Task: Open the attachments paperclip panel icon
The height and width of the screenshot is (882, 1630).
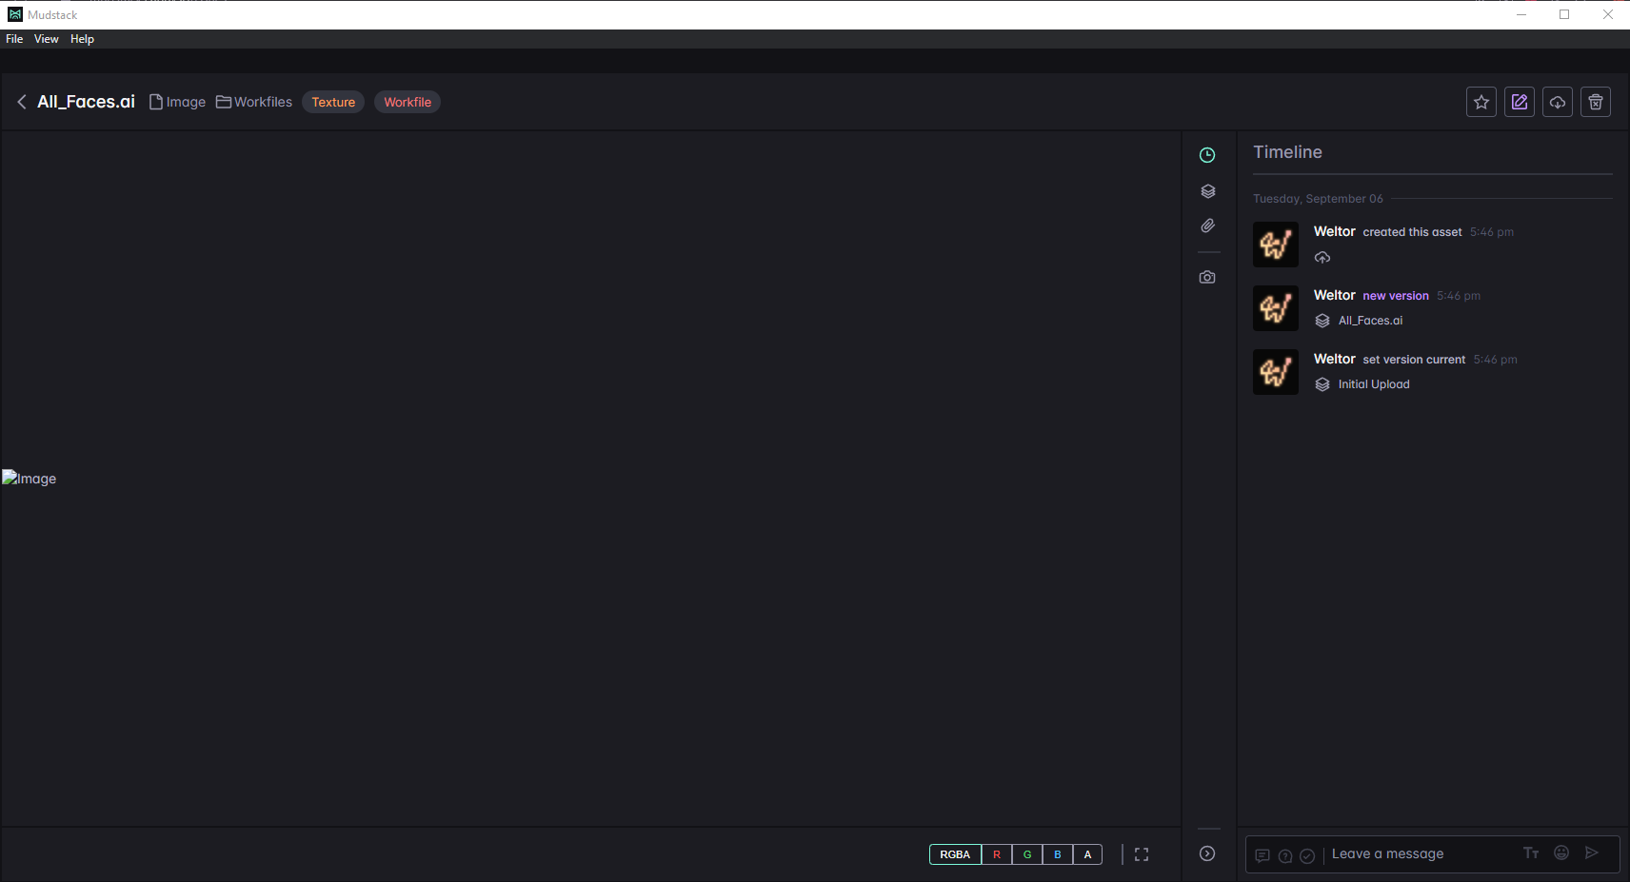Action: (1207, 226)
